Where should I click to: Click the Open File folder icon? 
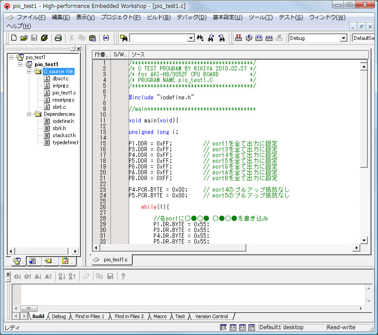pos(24,38)
